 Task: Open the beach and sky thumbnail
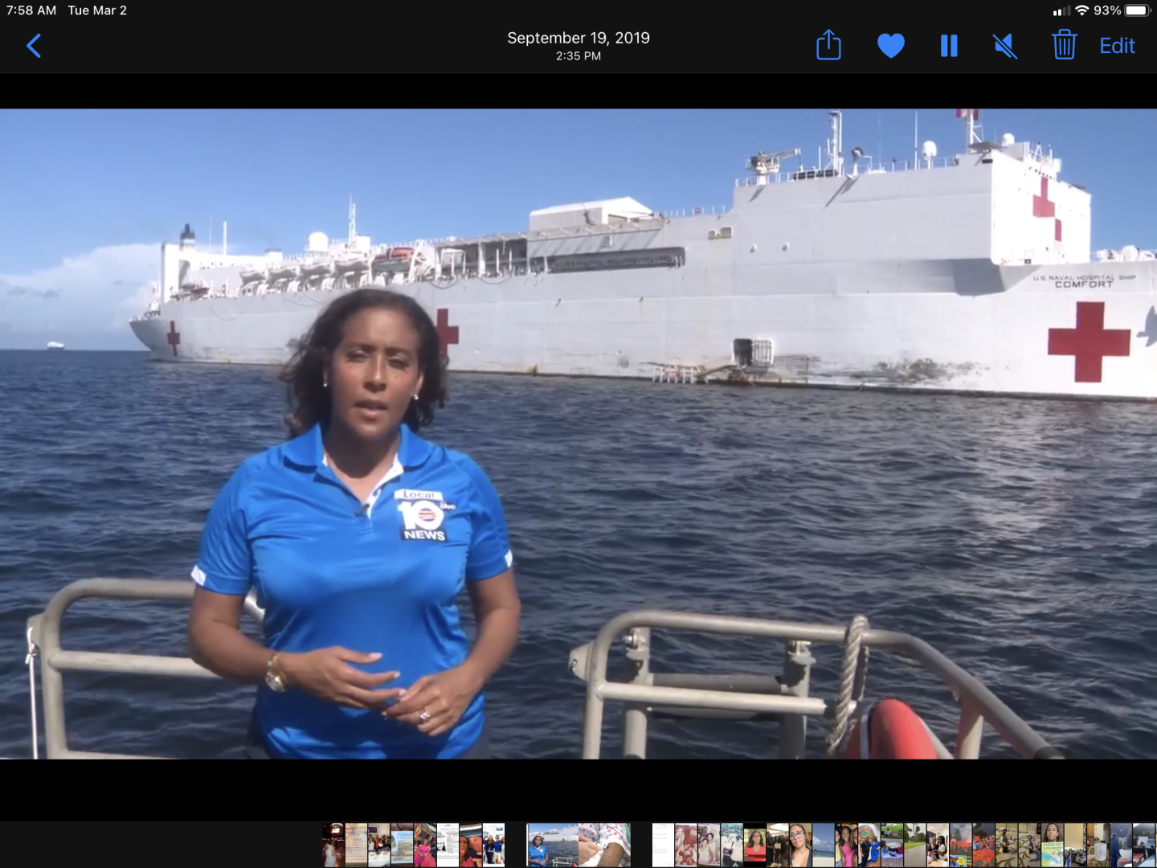[824, 845]
